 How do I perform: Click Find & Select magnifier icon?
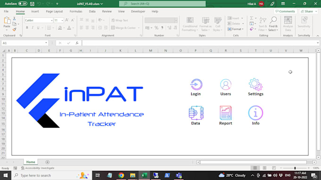click(x=273, y=20)
